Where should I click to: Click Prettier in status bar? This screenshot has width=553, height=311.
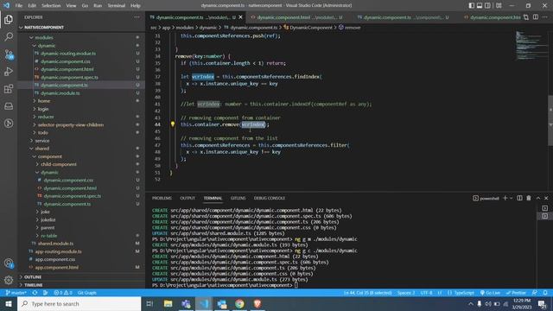pyautogui.click(x=517, y=293)
